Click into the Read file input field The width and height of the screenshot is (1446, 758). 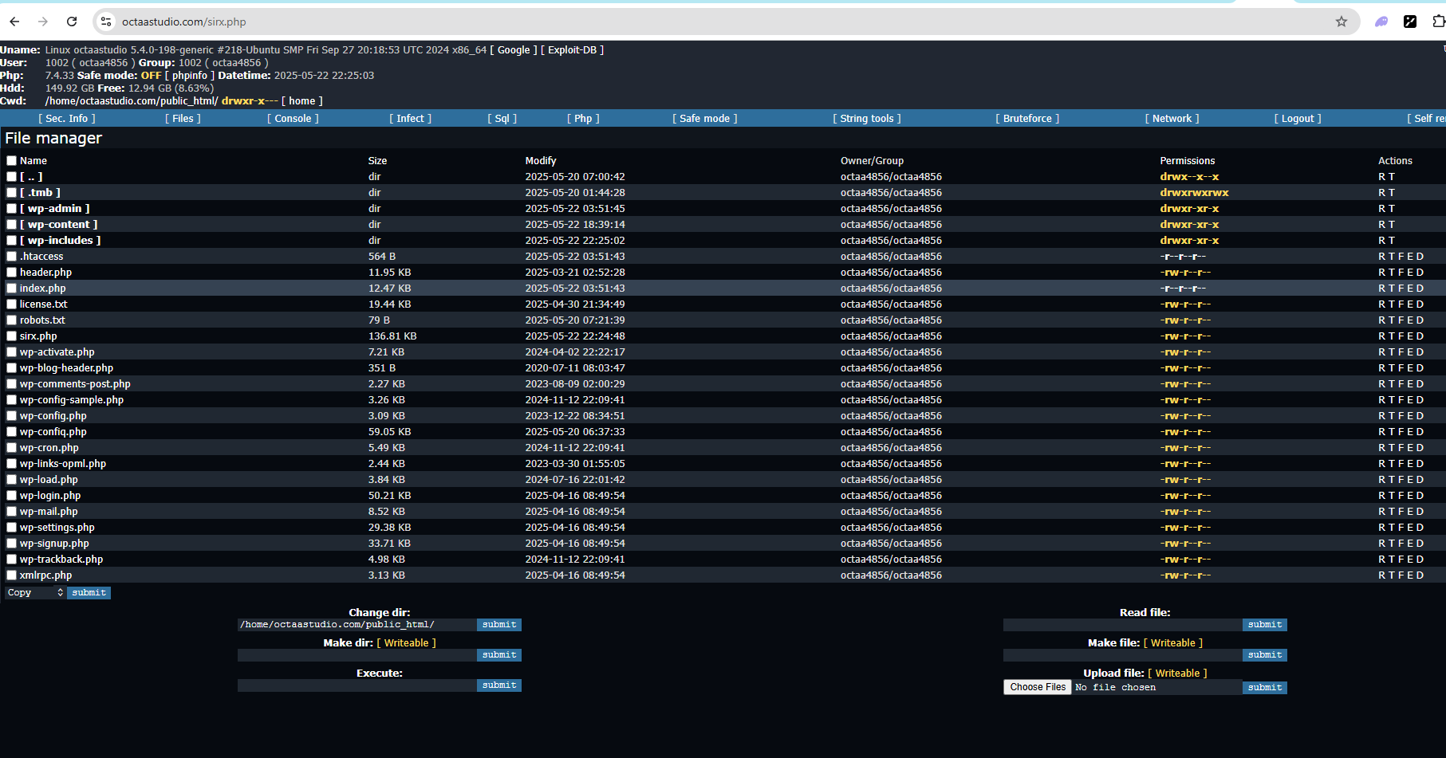(1122, 624)
